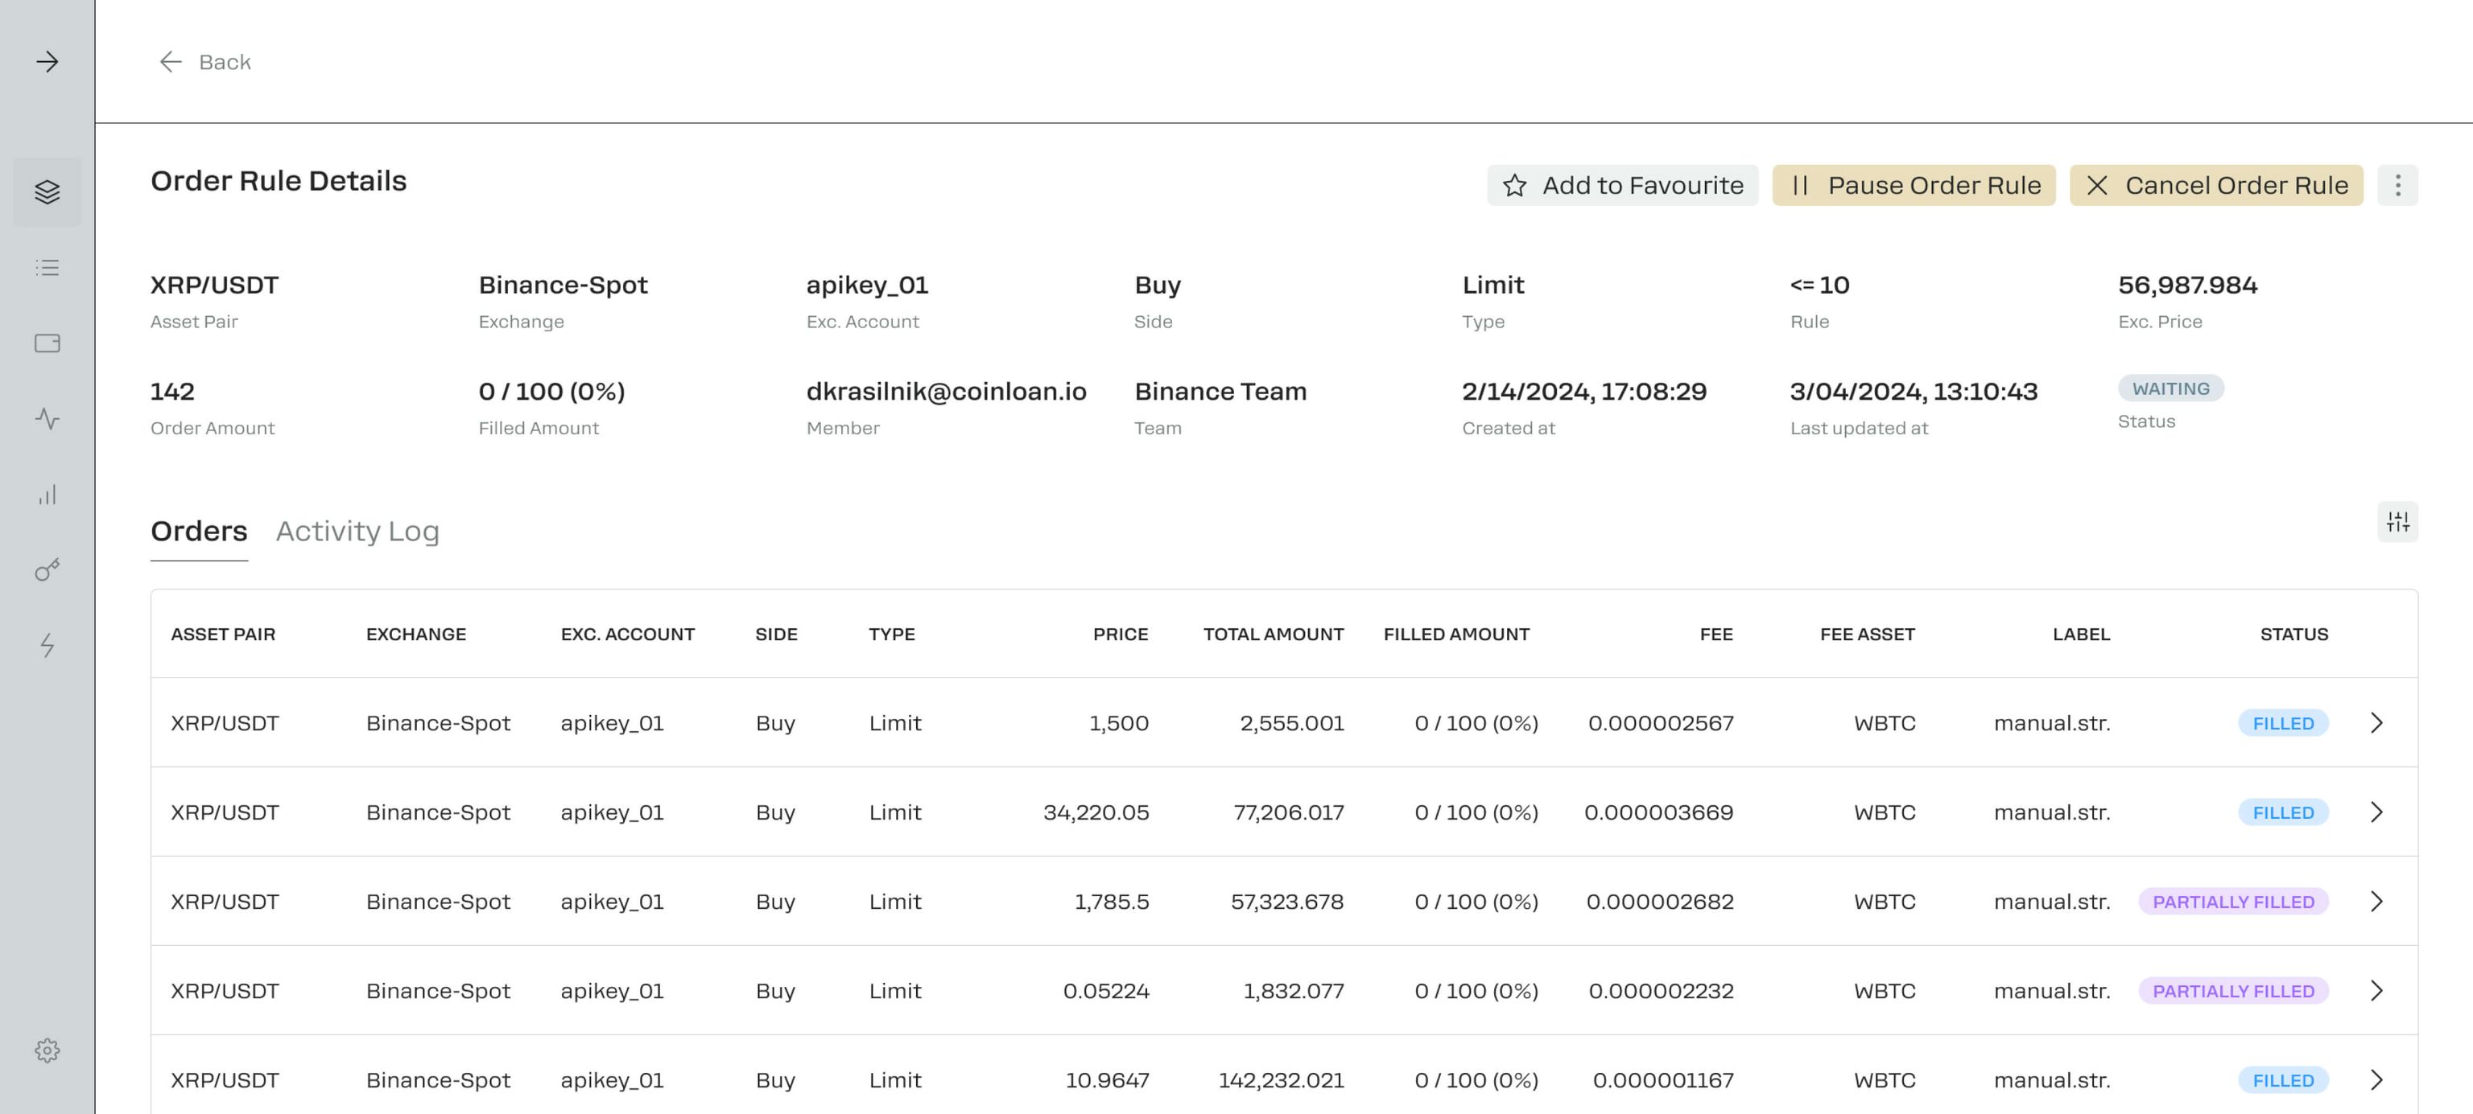This screenshot has height=1114, width=2473.
Task: Open the list view sidebar icon
Action: click(47, 268)
